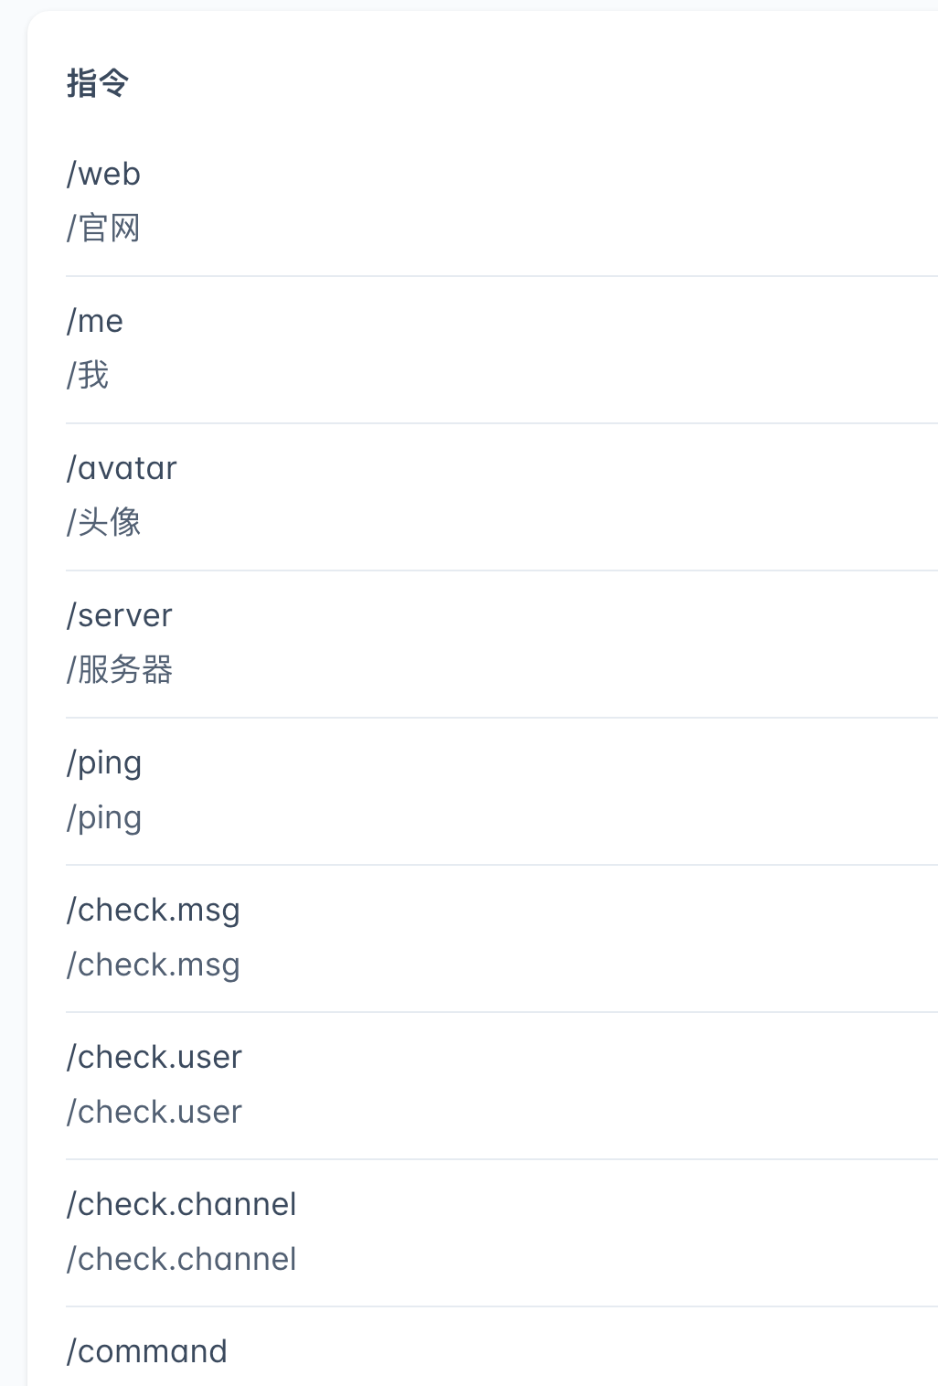Select the /avatar command name
The height and width of the screenshot is (1386, 938).
point(122,468)
